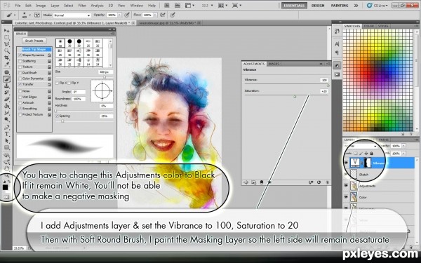Launch Mini Bridge from the application bar

(x=178, y=6)
